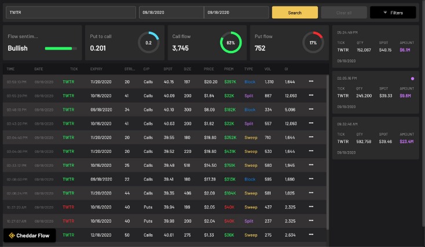
Task: Open the Filters panel
Action: (x=393, y=13)
